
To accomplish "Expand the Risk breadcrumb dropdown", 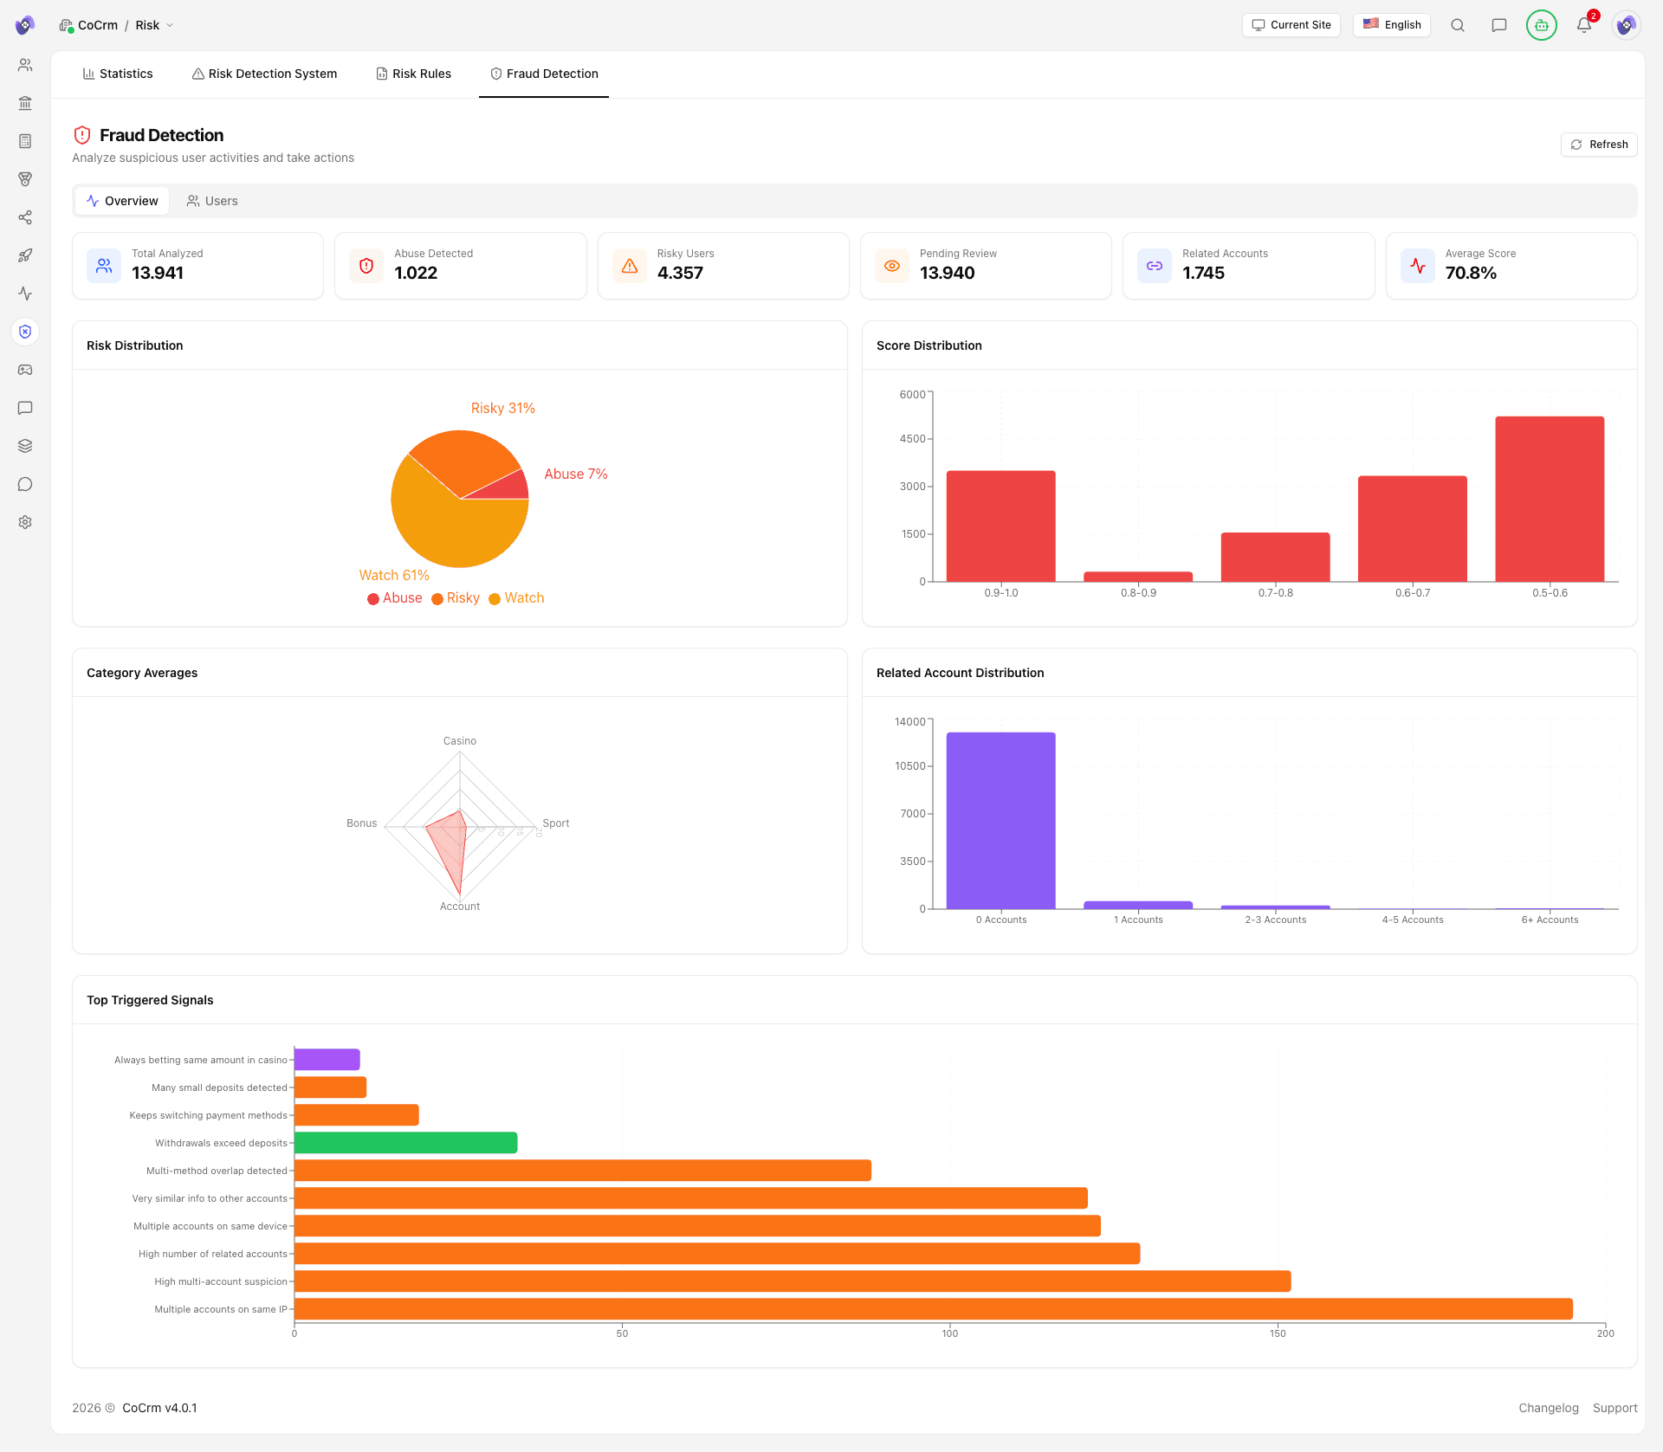I will point(170,25).
